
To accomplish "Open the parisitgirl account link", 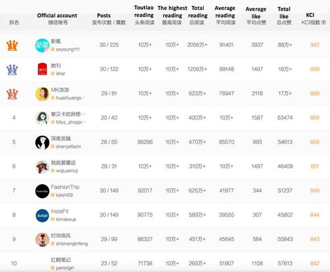I will (x=65, y=268).
